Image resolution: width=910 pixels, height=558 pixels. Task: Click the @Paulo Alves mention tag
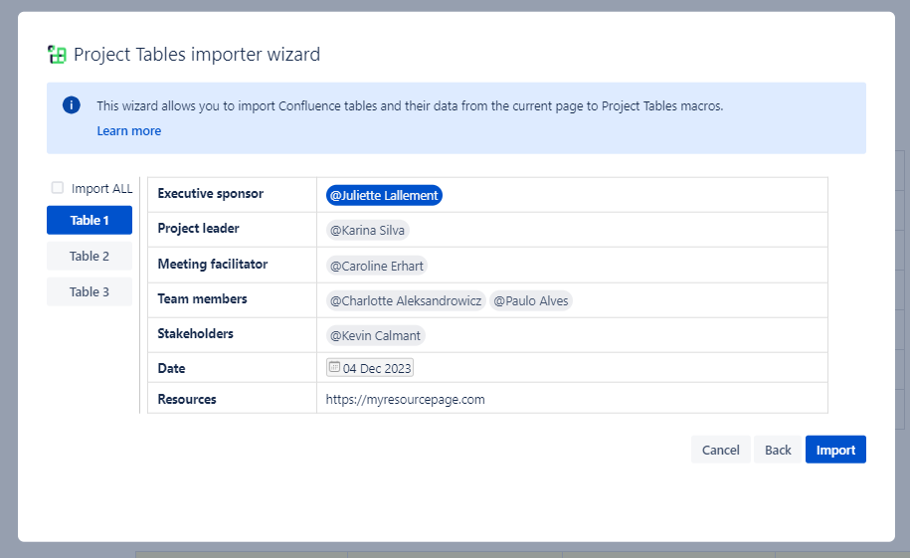point(531,300)
